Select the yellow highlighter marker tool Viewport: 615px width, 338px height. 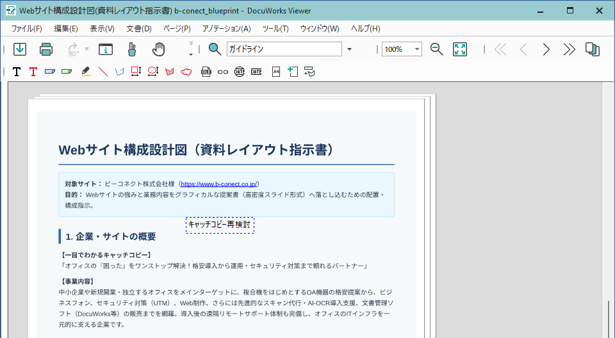click(x=86, y=71)
